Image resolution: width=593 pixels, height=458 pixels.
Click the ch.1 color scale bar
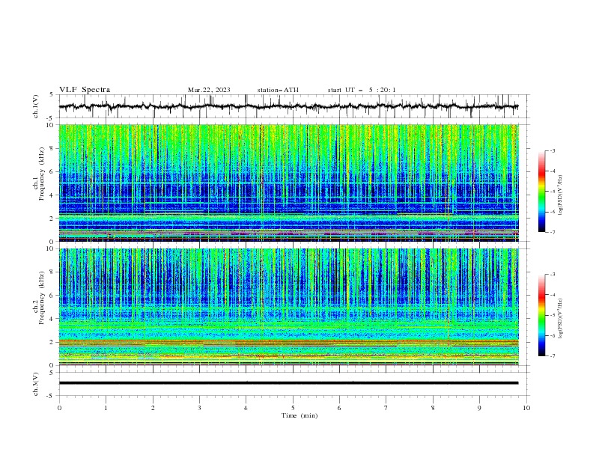pyautogui.click(x=541, y=192)
